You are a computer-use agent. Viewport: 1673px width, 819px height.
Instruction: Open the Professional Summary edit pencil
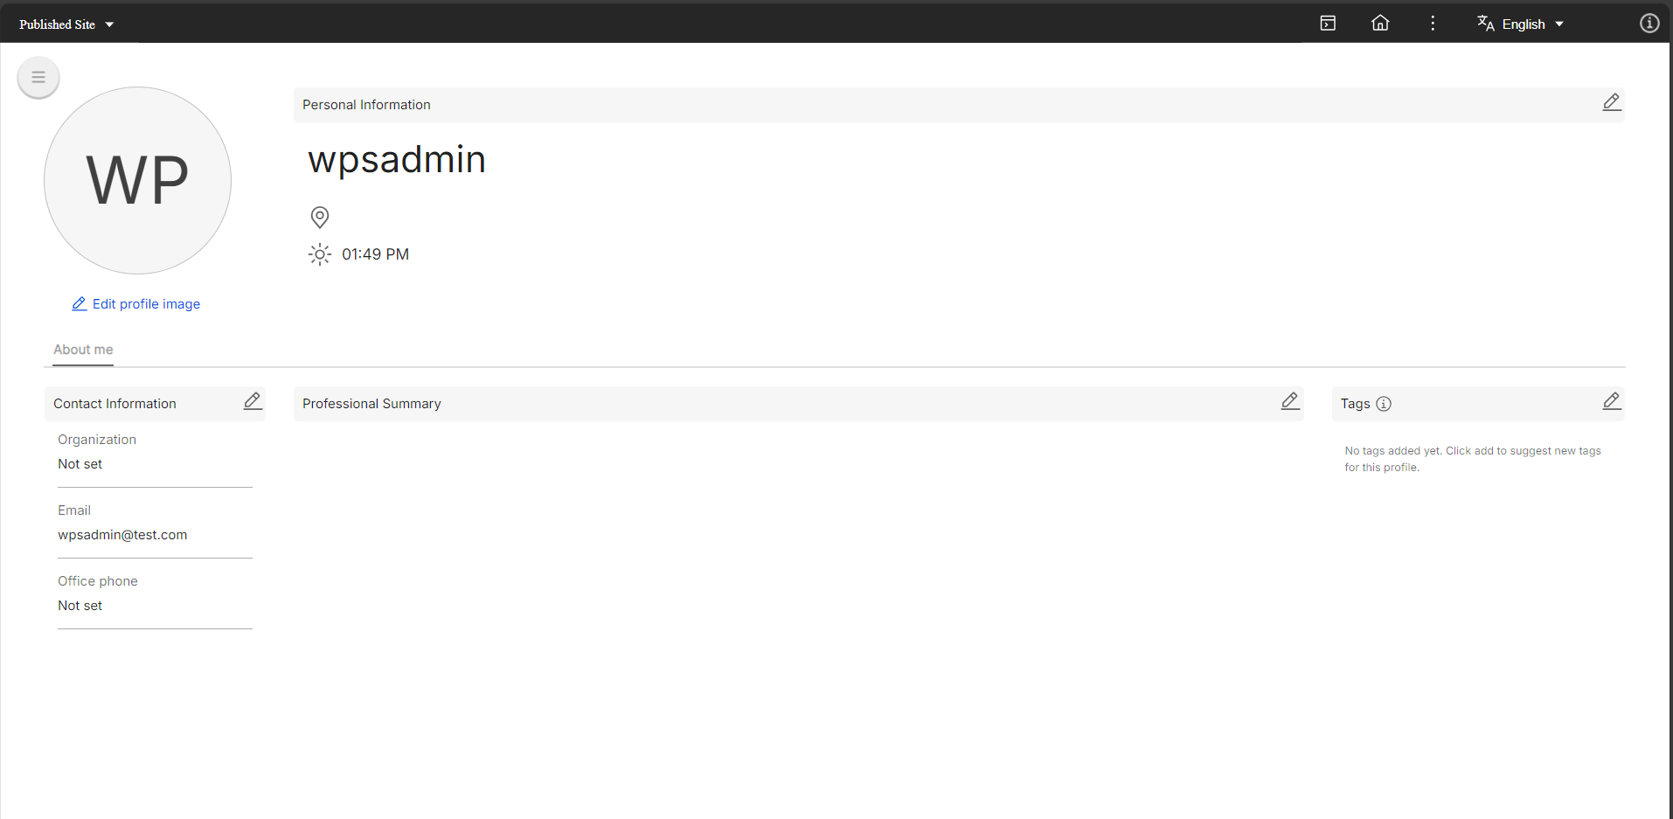1289,401
